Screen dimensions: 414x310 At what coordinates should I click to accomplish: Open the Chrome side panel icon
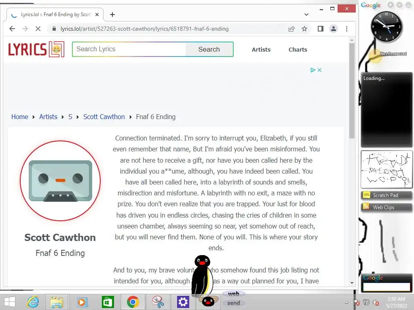321,29
